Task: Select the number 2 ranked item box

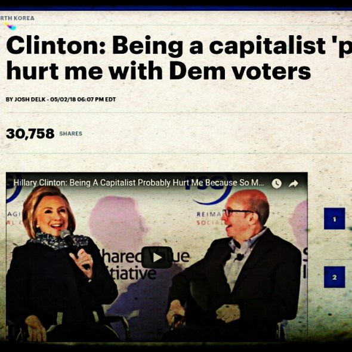Action: [335, 277]
